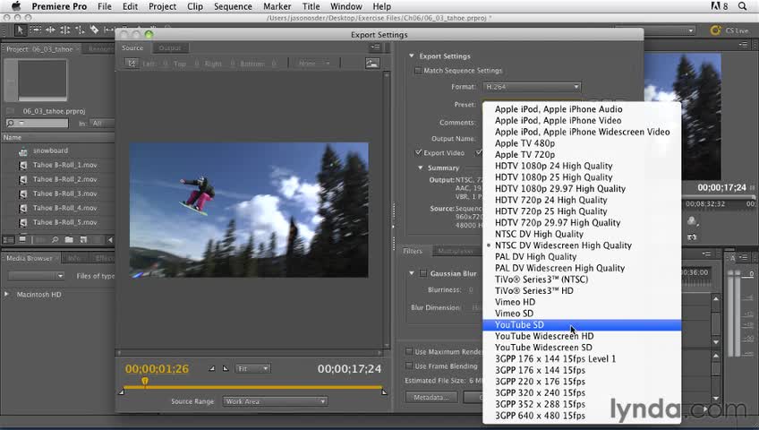Open the crop proportions None dropdown

(313, 64)
